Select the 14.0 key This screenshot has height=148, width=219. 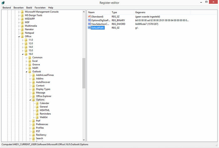(31, 47)
